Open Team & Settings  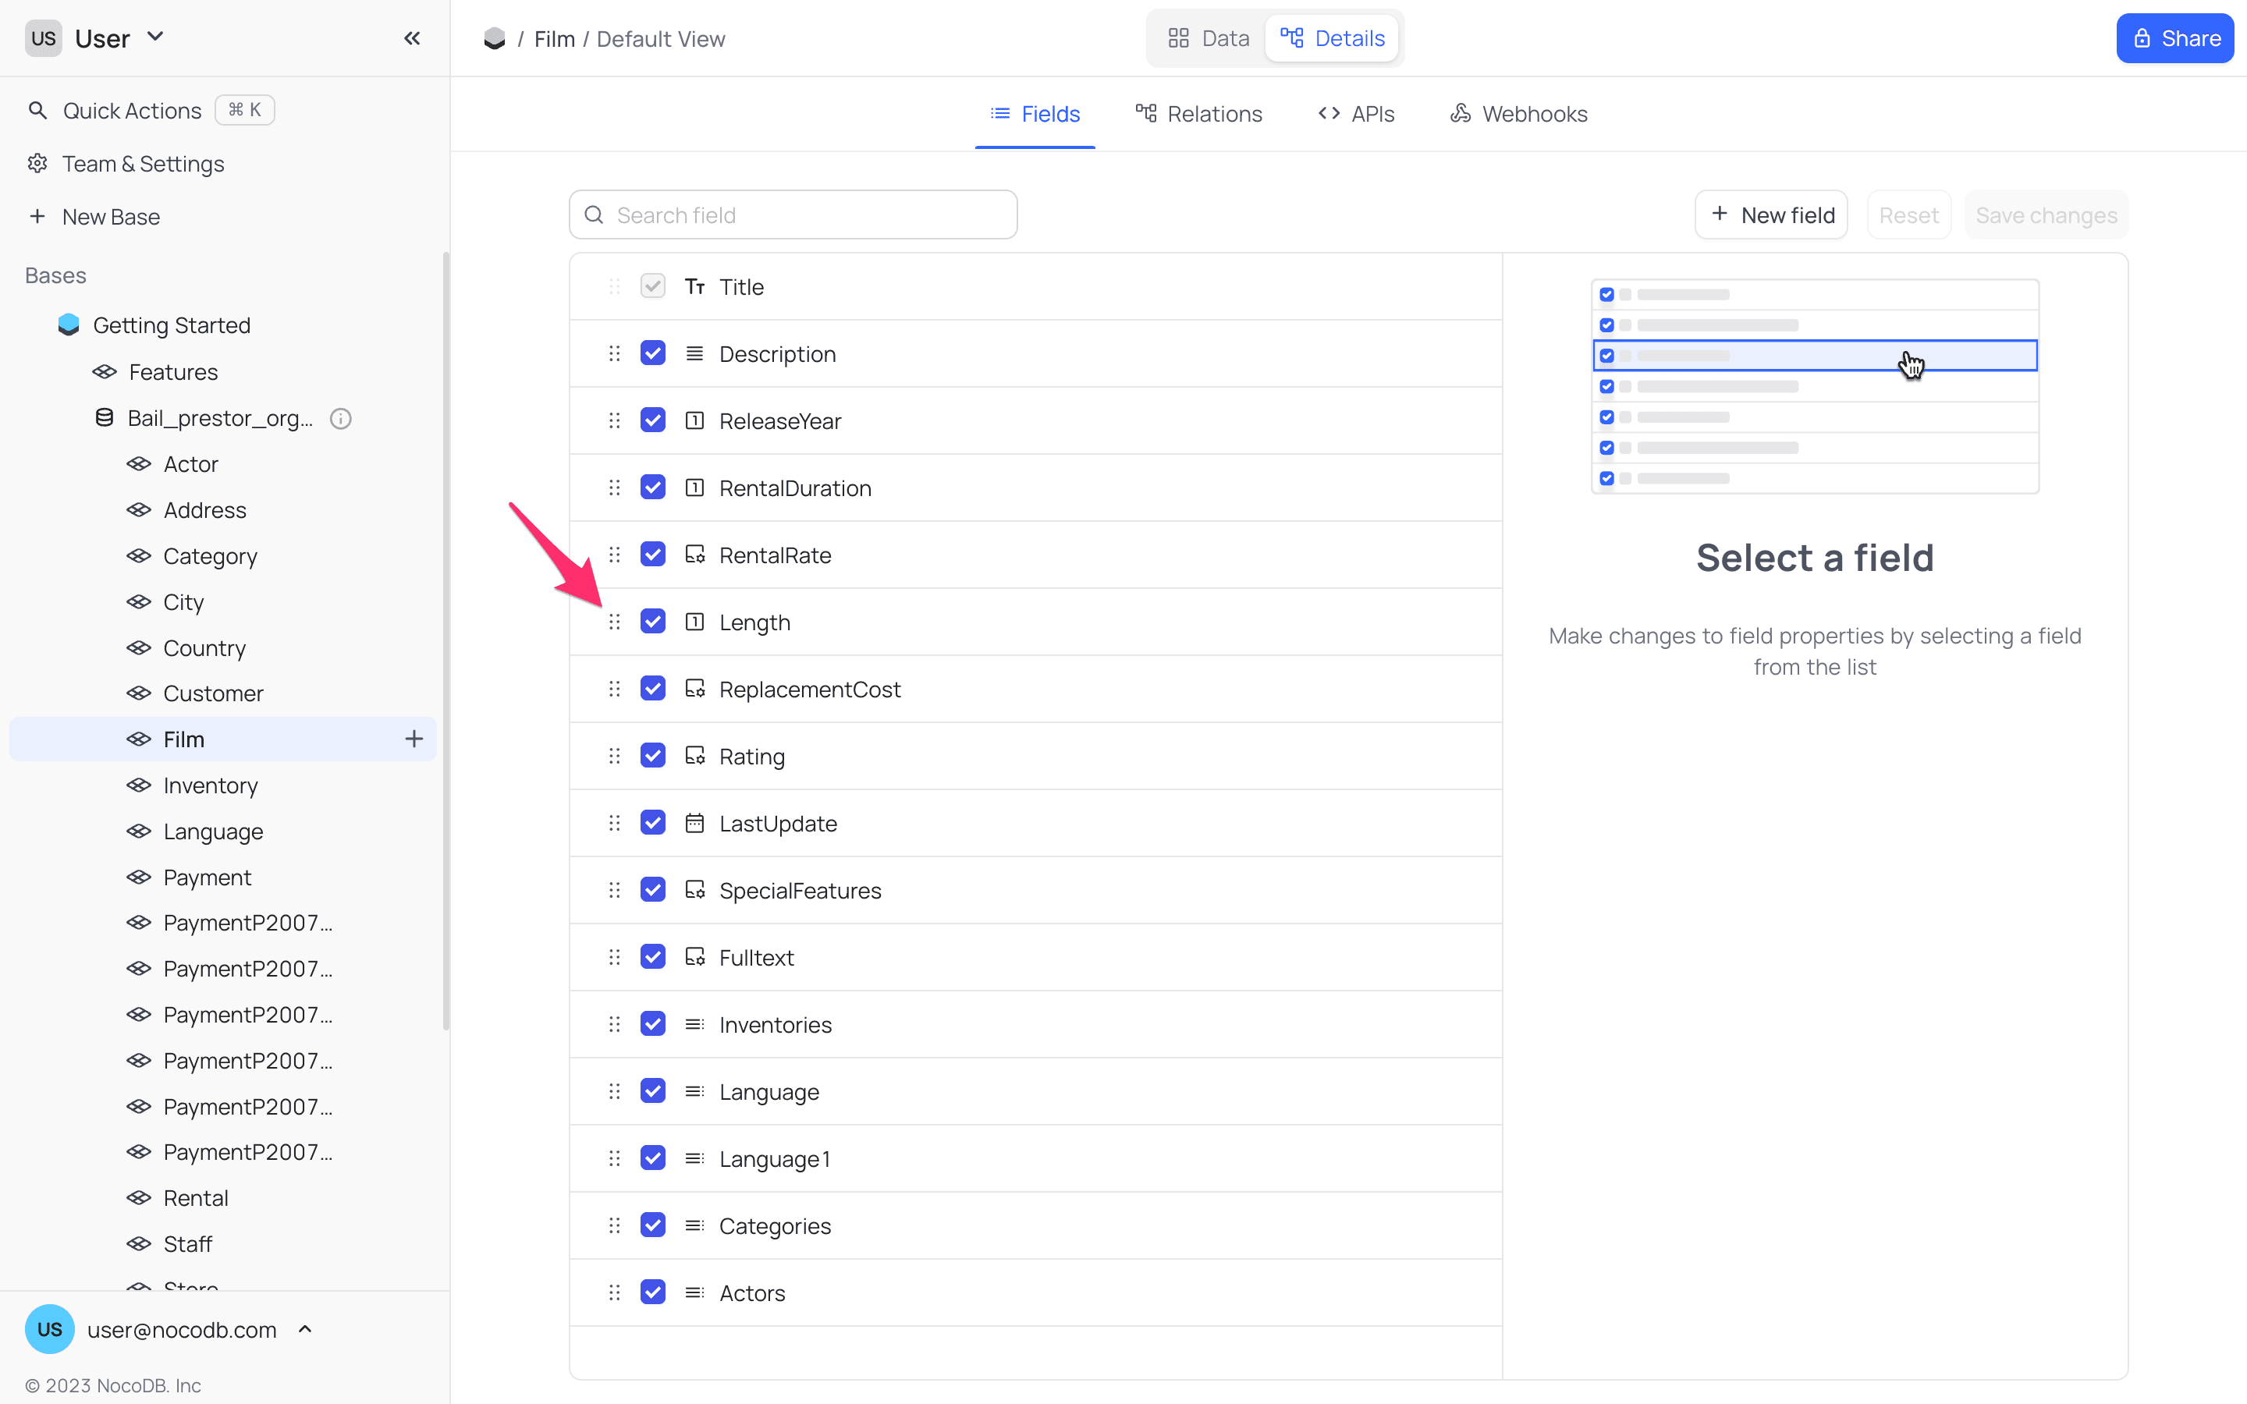click(142, 164)
